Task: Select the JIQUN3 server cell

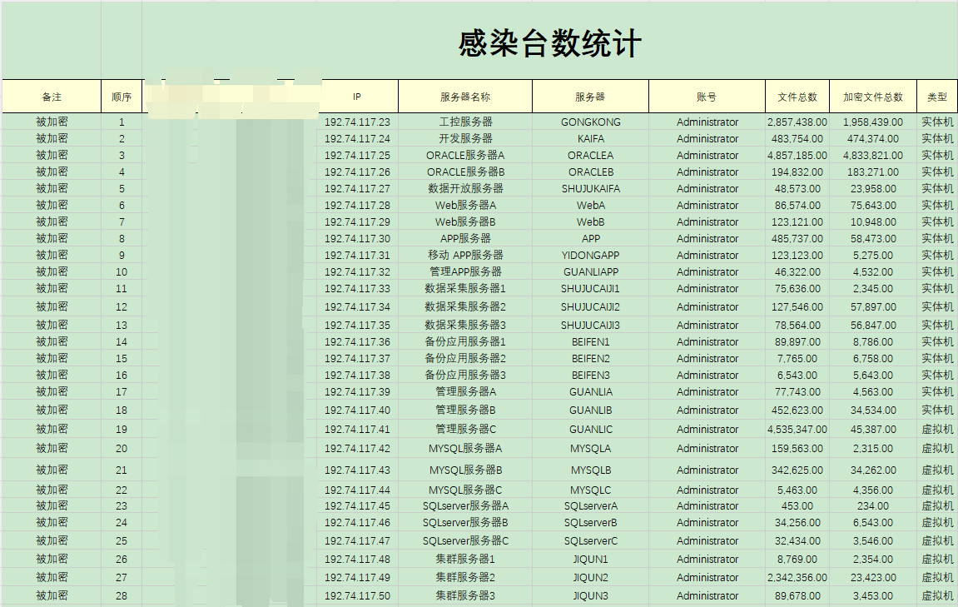Action: (x=590, y=595)
